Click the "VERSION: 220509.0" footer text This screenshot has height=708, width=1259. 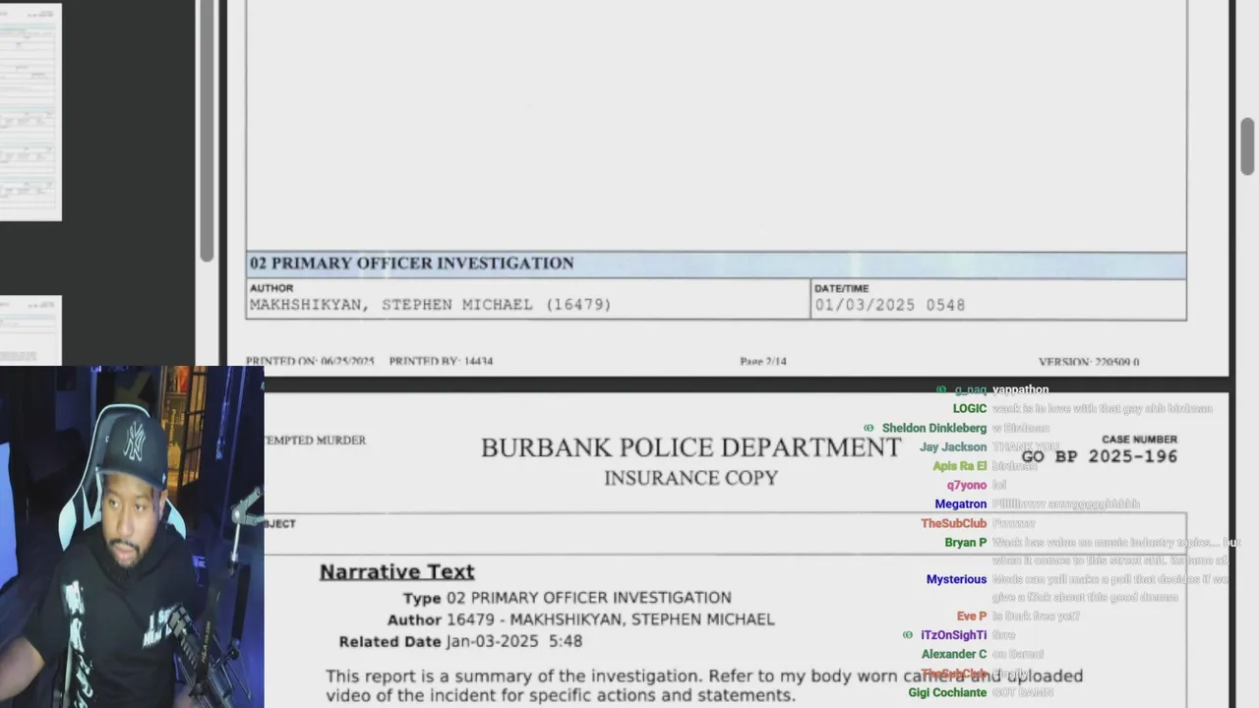1089,362
